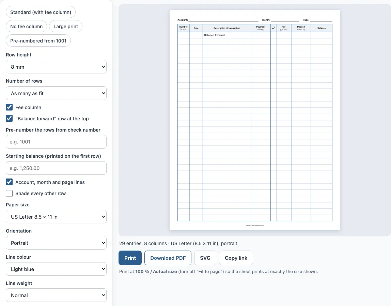391x306 pixels.
Task: Click the 'Account:' line in preview
Action: (x=218, y=20)
